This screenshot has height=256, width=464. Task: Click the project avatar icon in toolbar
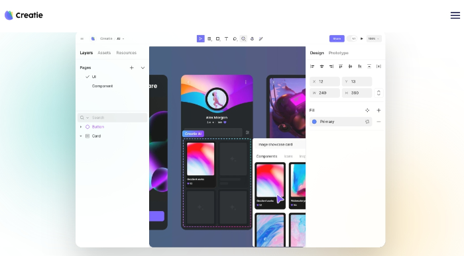point(93,38)
